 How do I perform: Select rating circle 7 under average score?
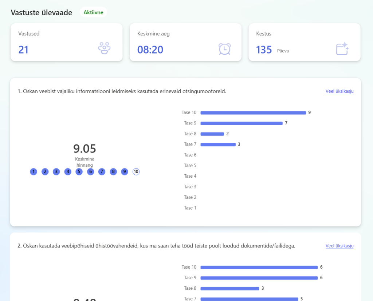click(x=102, y=172)
